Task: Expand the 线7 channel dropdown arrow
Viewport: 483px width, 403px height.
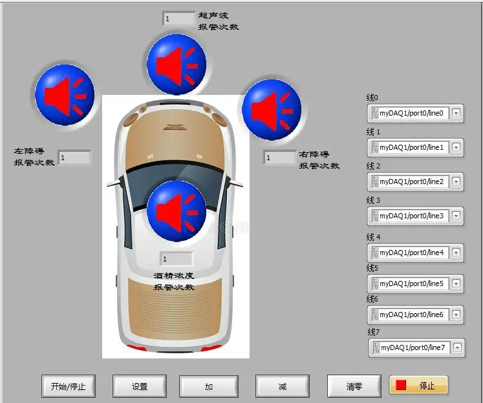Action: [x=457, y=347]
